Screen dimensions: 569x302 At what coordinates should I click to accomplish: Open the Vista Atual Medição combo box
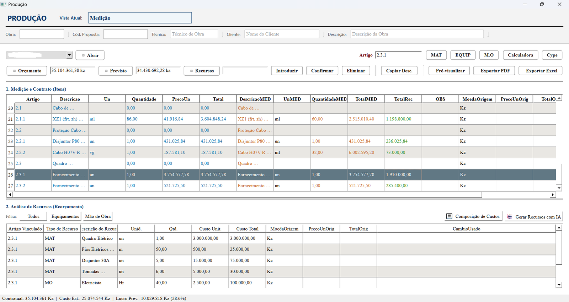[140, 18]
